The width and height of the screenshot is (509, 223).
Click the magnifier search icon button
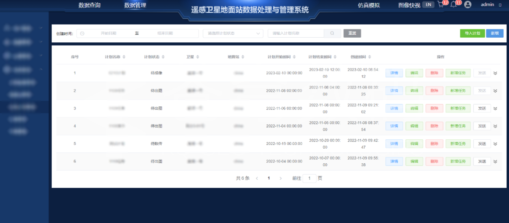pyautogui.click(x=332, y=33)
